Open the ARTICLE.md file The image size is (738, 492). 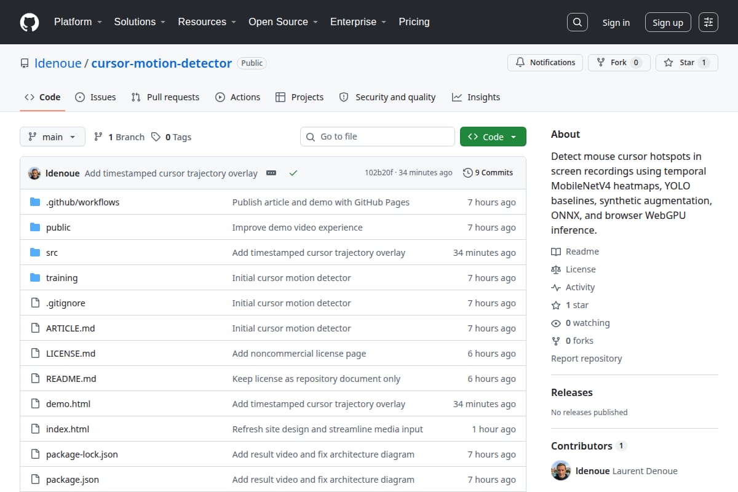click(71, 328)
